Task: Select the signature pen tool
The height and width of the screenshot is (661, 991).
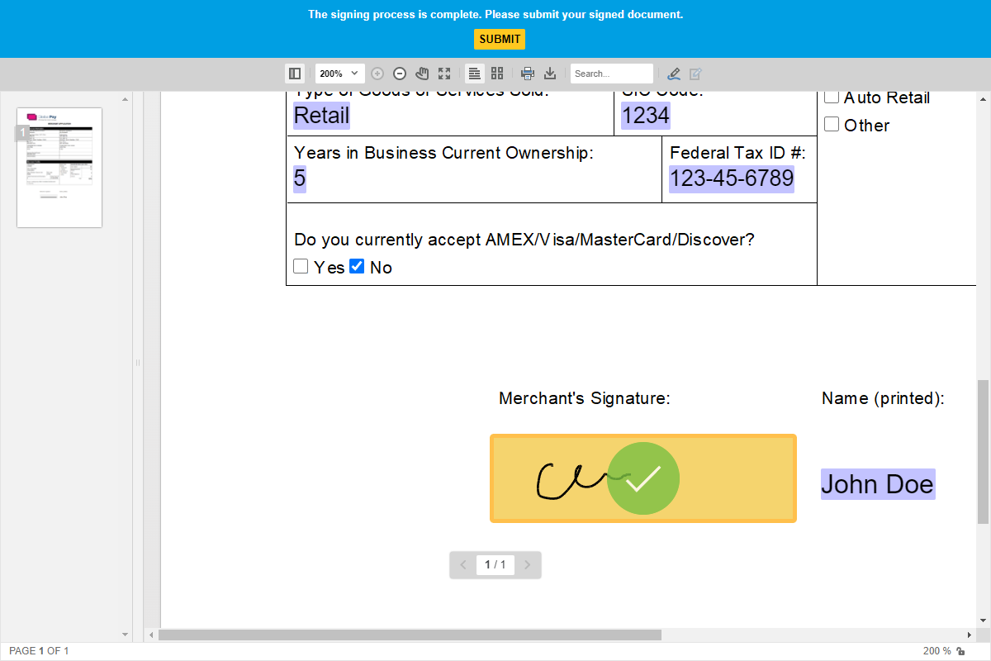Action: pyautogui.click(x=674, y=73)
